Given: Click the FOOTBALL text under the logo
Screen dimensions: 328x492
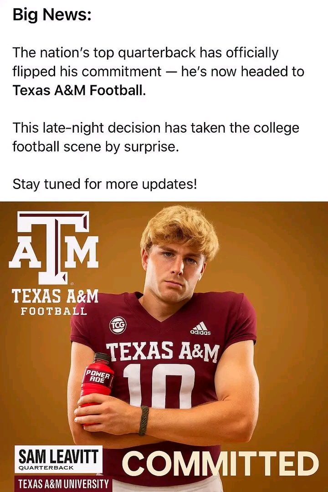Looking at the screenshot, I should [x=54, y=312].
